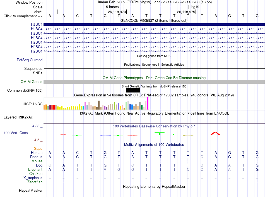Viewport: 265px width, 197px height.
Task: Click the 'Sequences' track label
Action: (33, 68)
